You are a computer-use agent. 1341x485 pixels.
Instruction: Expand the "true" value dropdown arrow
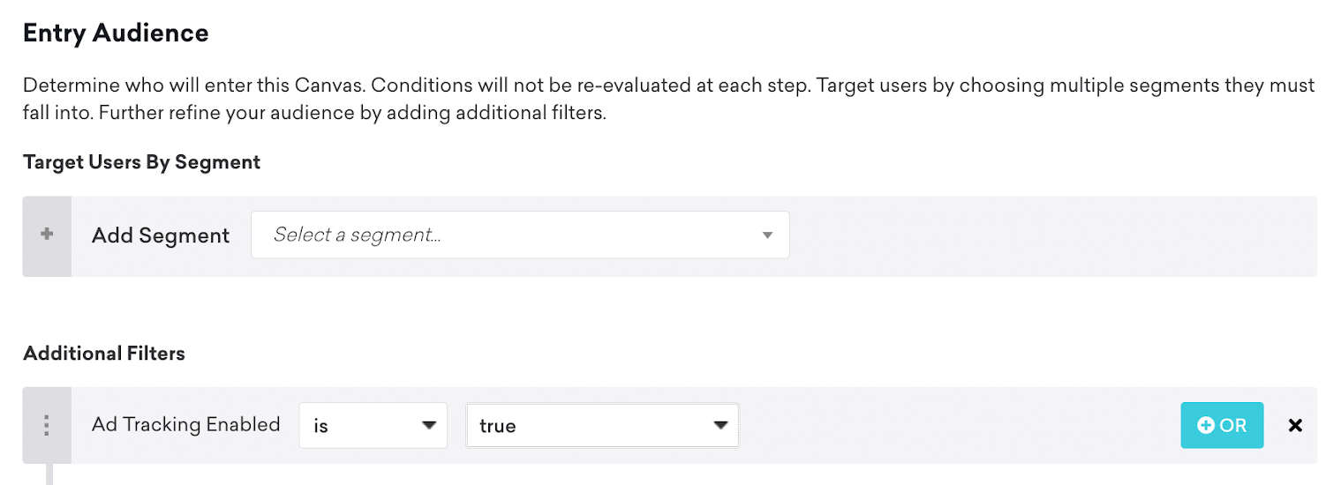tap(720, 425)
